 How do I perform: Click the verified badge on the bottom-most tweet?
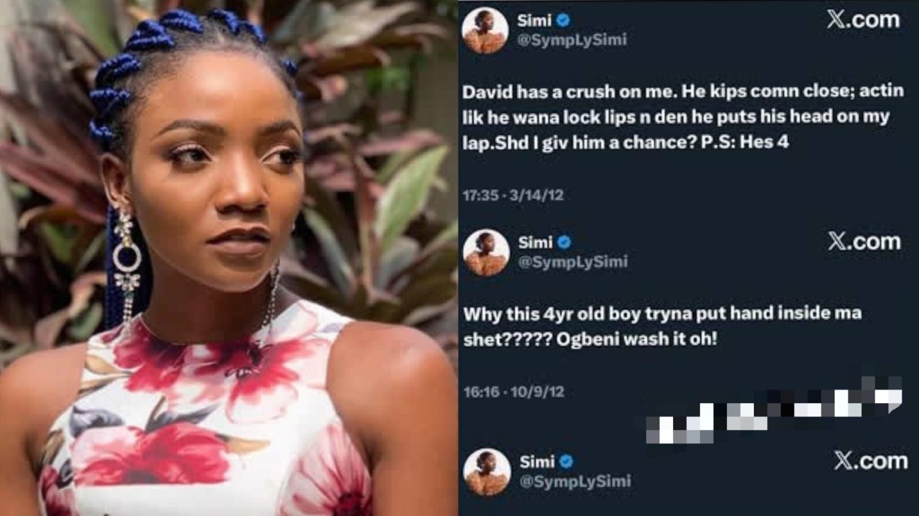566,462
